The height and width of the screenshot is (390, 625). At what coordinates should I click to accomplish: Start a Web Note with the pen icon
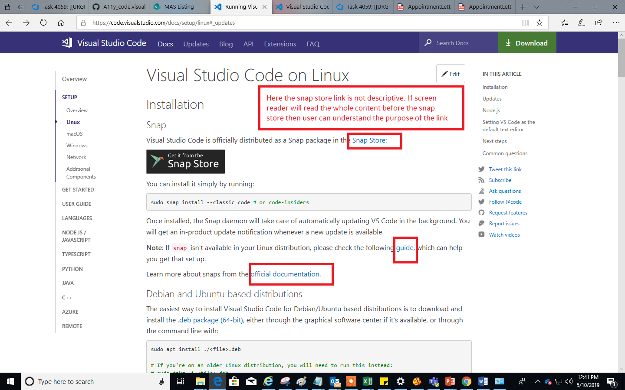point(581,22)
